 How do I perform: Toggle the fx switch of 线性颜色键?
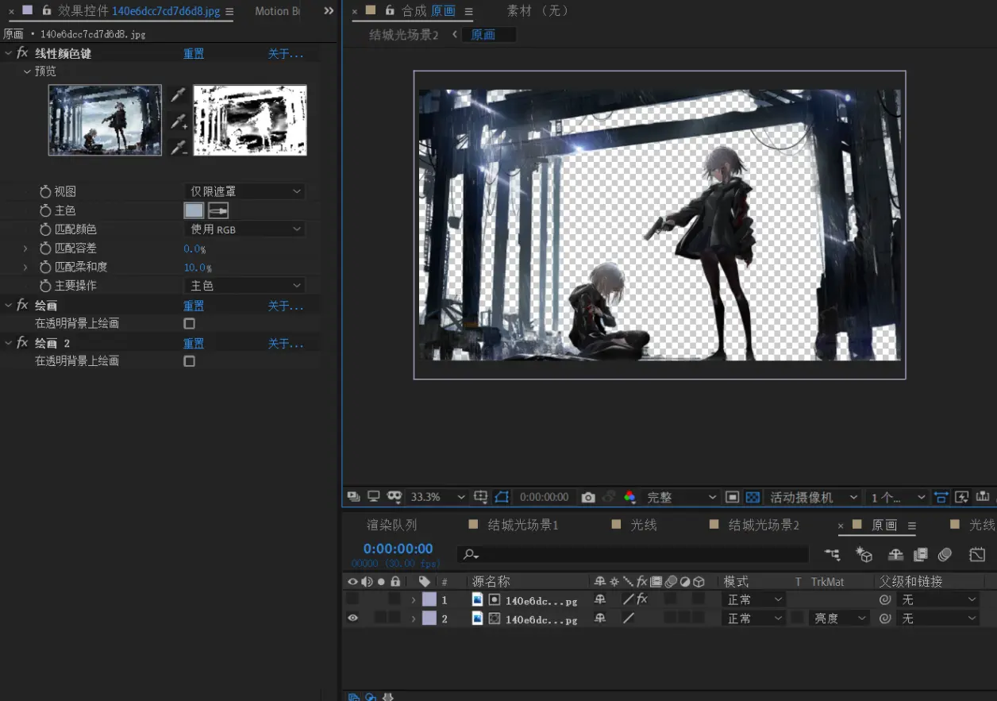[x=22, y=53]
